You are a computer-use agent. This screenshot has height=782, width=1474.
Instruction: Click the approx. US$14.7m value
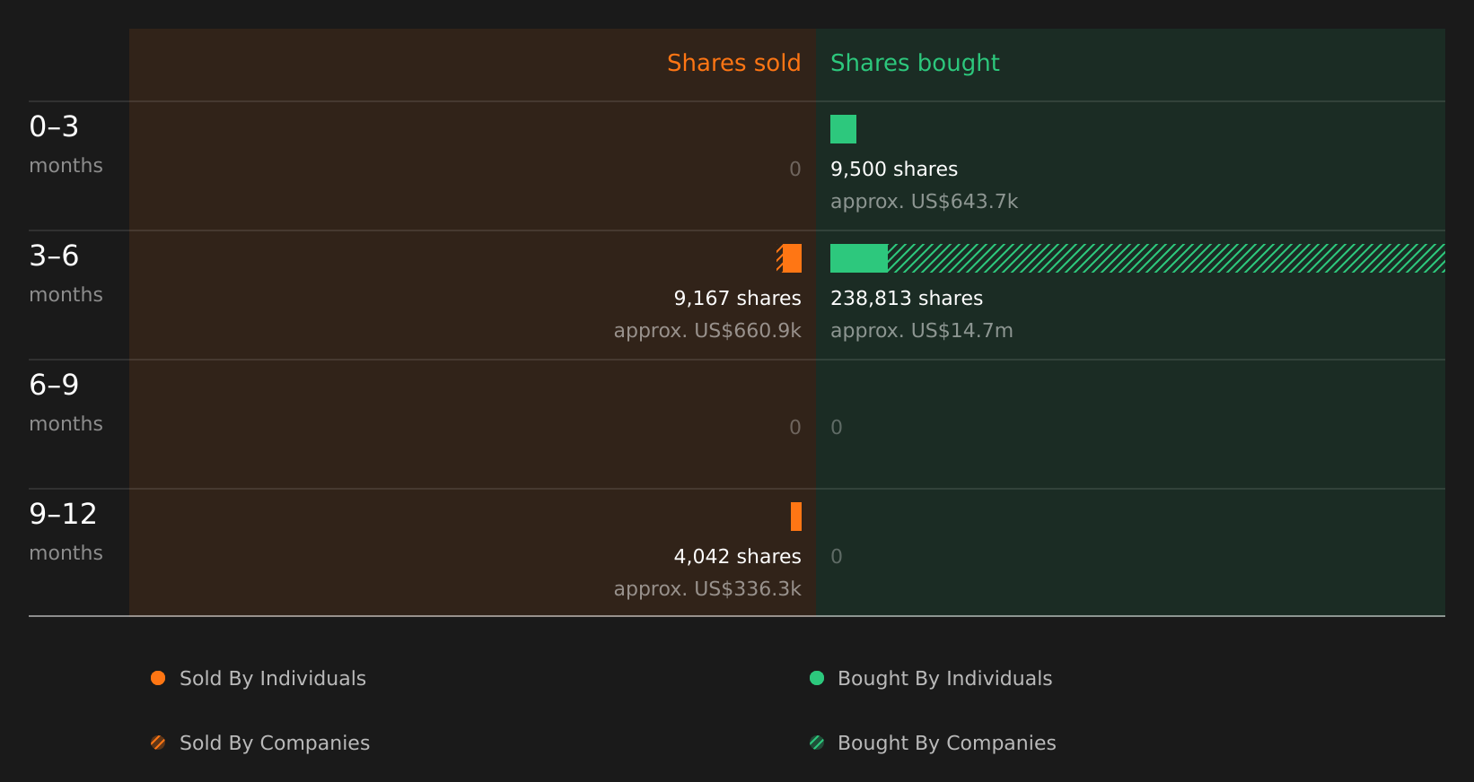(921, 331)
